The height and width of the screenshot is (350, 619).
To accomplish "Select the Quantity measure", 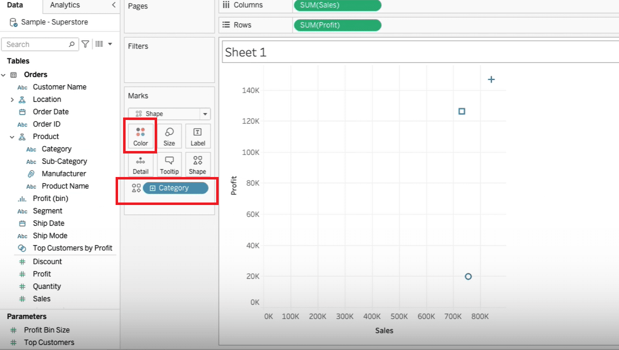I will tap(47, 286).
